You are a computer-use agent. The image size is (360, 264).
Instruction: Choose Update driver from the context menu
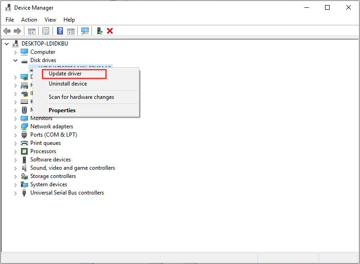65,74
